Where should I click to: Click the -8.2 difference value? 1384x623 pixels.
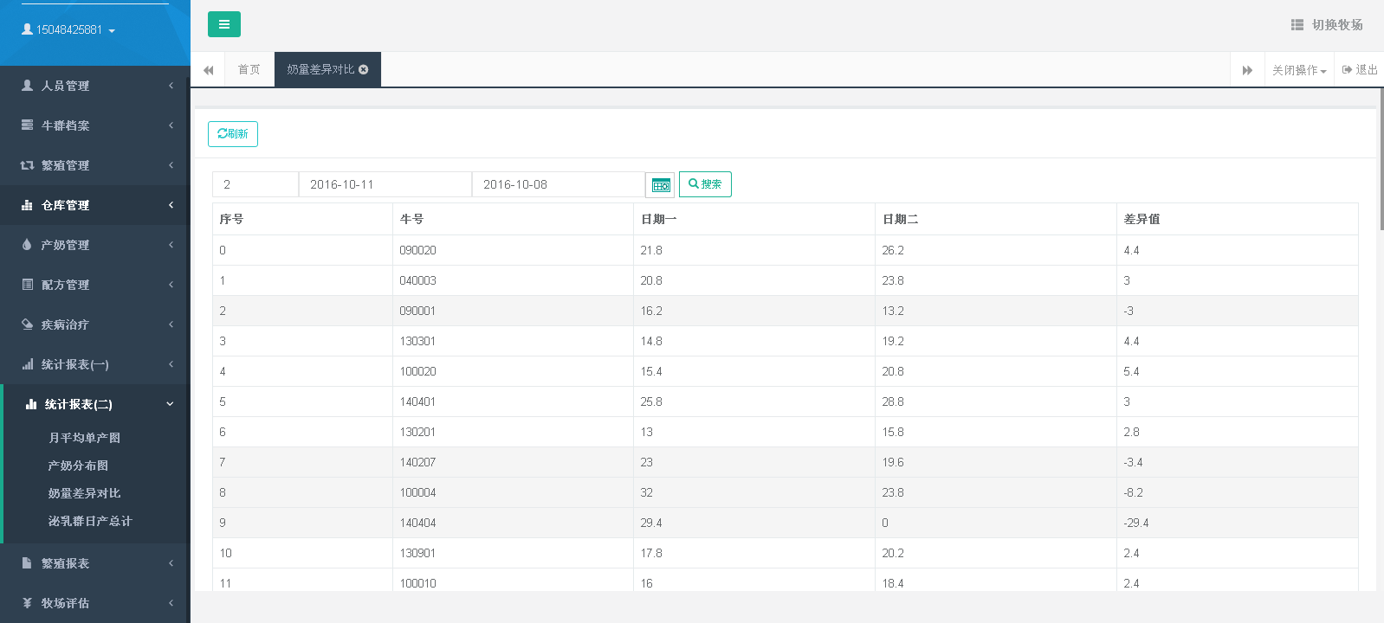tap(1133, 492)
